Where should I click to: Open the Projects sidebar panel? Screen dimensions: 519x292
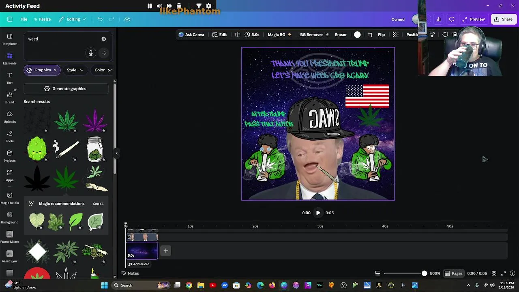click(10, 156)
